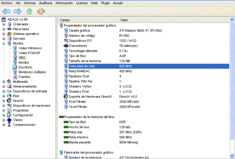Open the Web menu
The height and width of the screenshot is (159, 235).
[x=94, y=3]
